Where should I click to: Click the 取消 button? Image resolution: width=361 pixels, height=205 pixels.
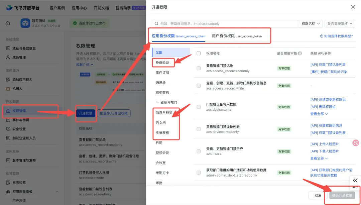(318, 195)
